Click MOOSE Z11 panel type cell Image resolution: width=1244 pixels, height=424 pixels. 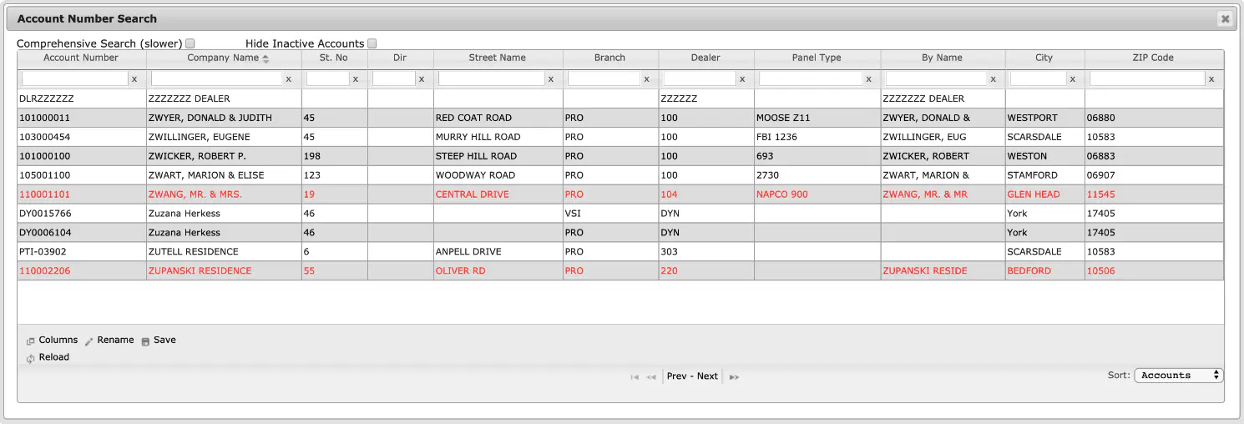817,118
